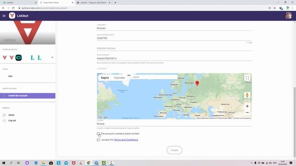Toggle fullscreen map view
The image size is (296, 166).
pos(247,78)
